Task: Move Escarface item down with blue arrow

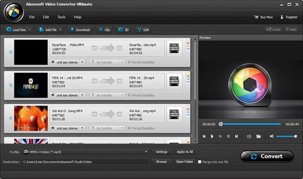Action: [x=188, y=49]
